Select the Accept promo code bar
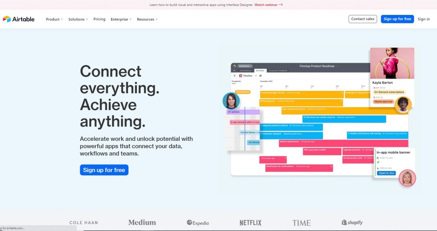 pyautogui.click(x=358, y=160)
